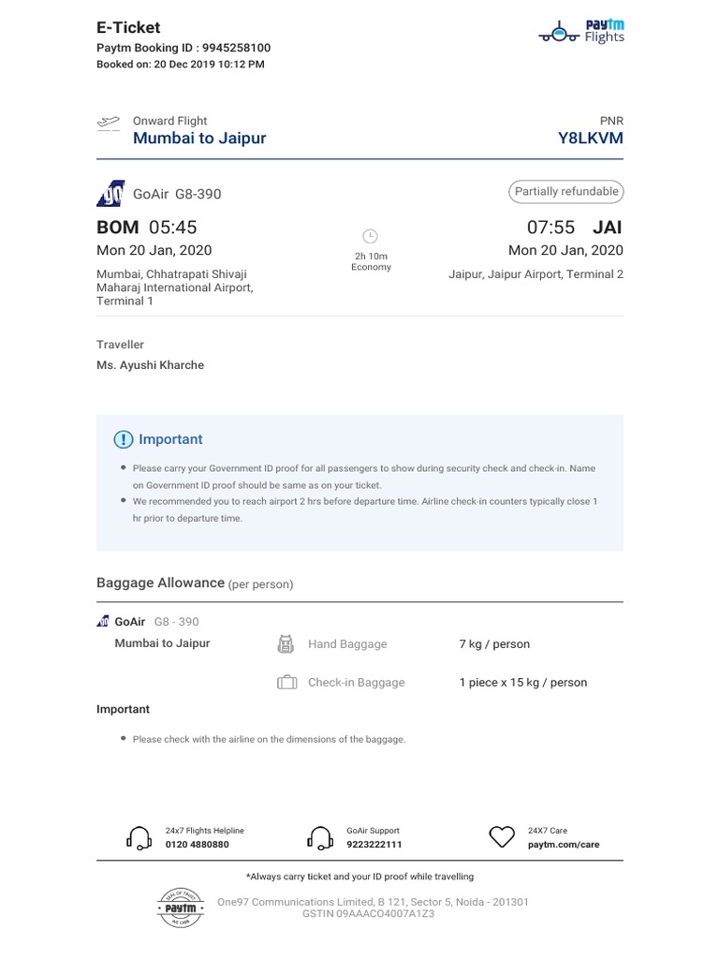
Task: Click the hand baggage backpack icon
Action: point(286,644)
